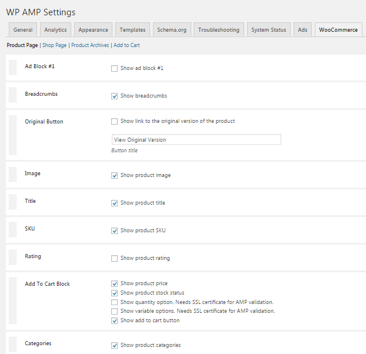Switch to the General tab
This screenshot has width=366, height=354.
click(x=23, y=29)
